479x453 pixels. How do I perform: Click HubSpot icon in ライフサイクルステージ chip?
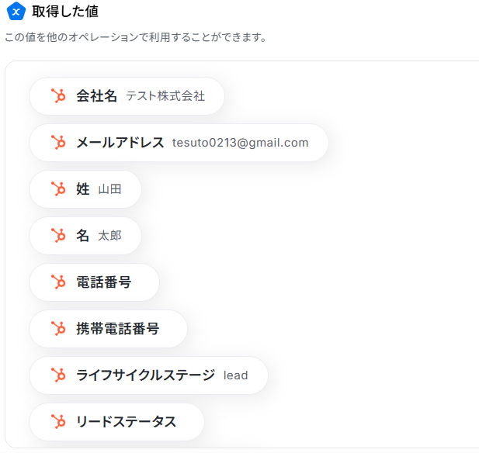coord(57,375)
